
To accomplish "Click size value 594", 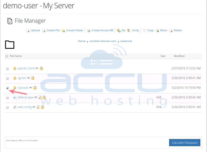I will tap(159, 107).
